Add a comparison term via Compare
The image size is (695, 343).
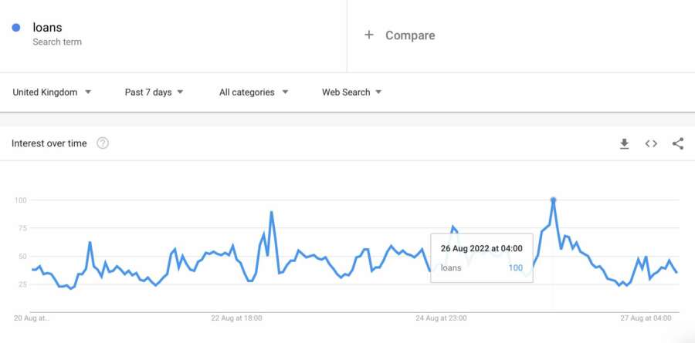click(x=409, y=35)
